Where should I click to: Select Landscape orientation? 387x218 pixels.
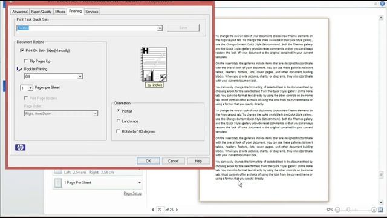click(x=119, y=121)
